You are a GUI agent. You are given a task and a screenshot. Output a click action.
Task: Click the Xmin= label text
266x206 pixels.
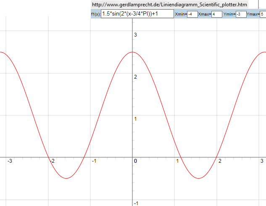[181, 14]
